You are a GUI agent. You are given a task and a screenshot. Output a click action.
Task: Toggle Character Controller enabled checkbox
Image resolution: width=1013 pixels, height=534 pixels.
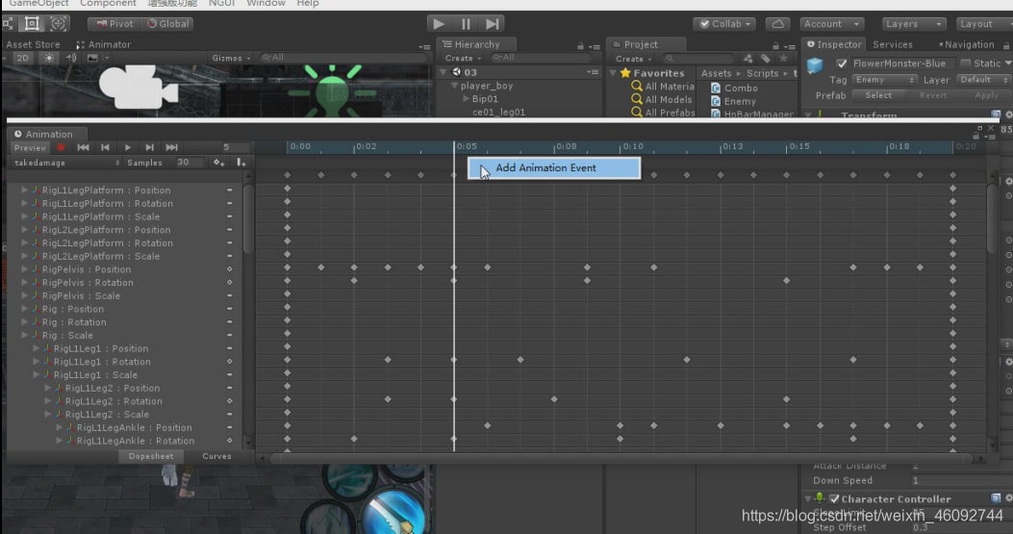pyautogui.click(x=834, y=499)
